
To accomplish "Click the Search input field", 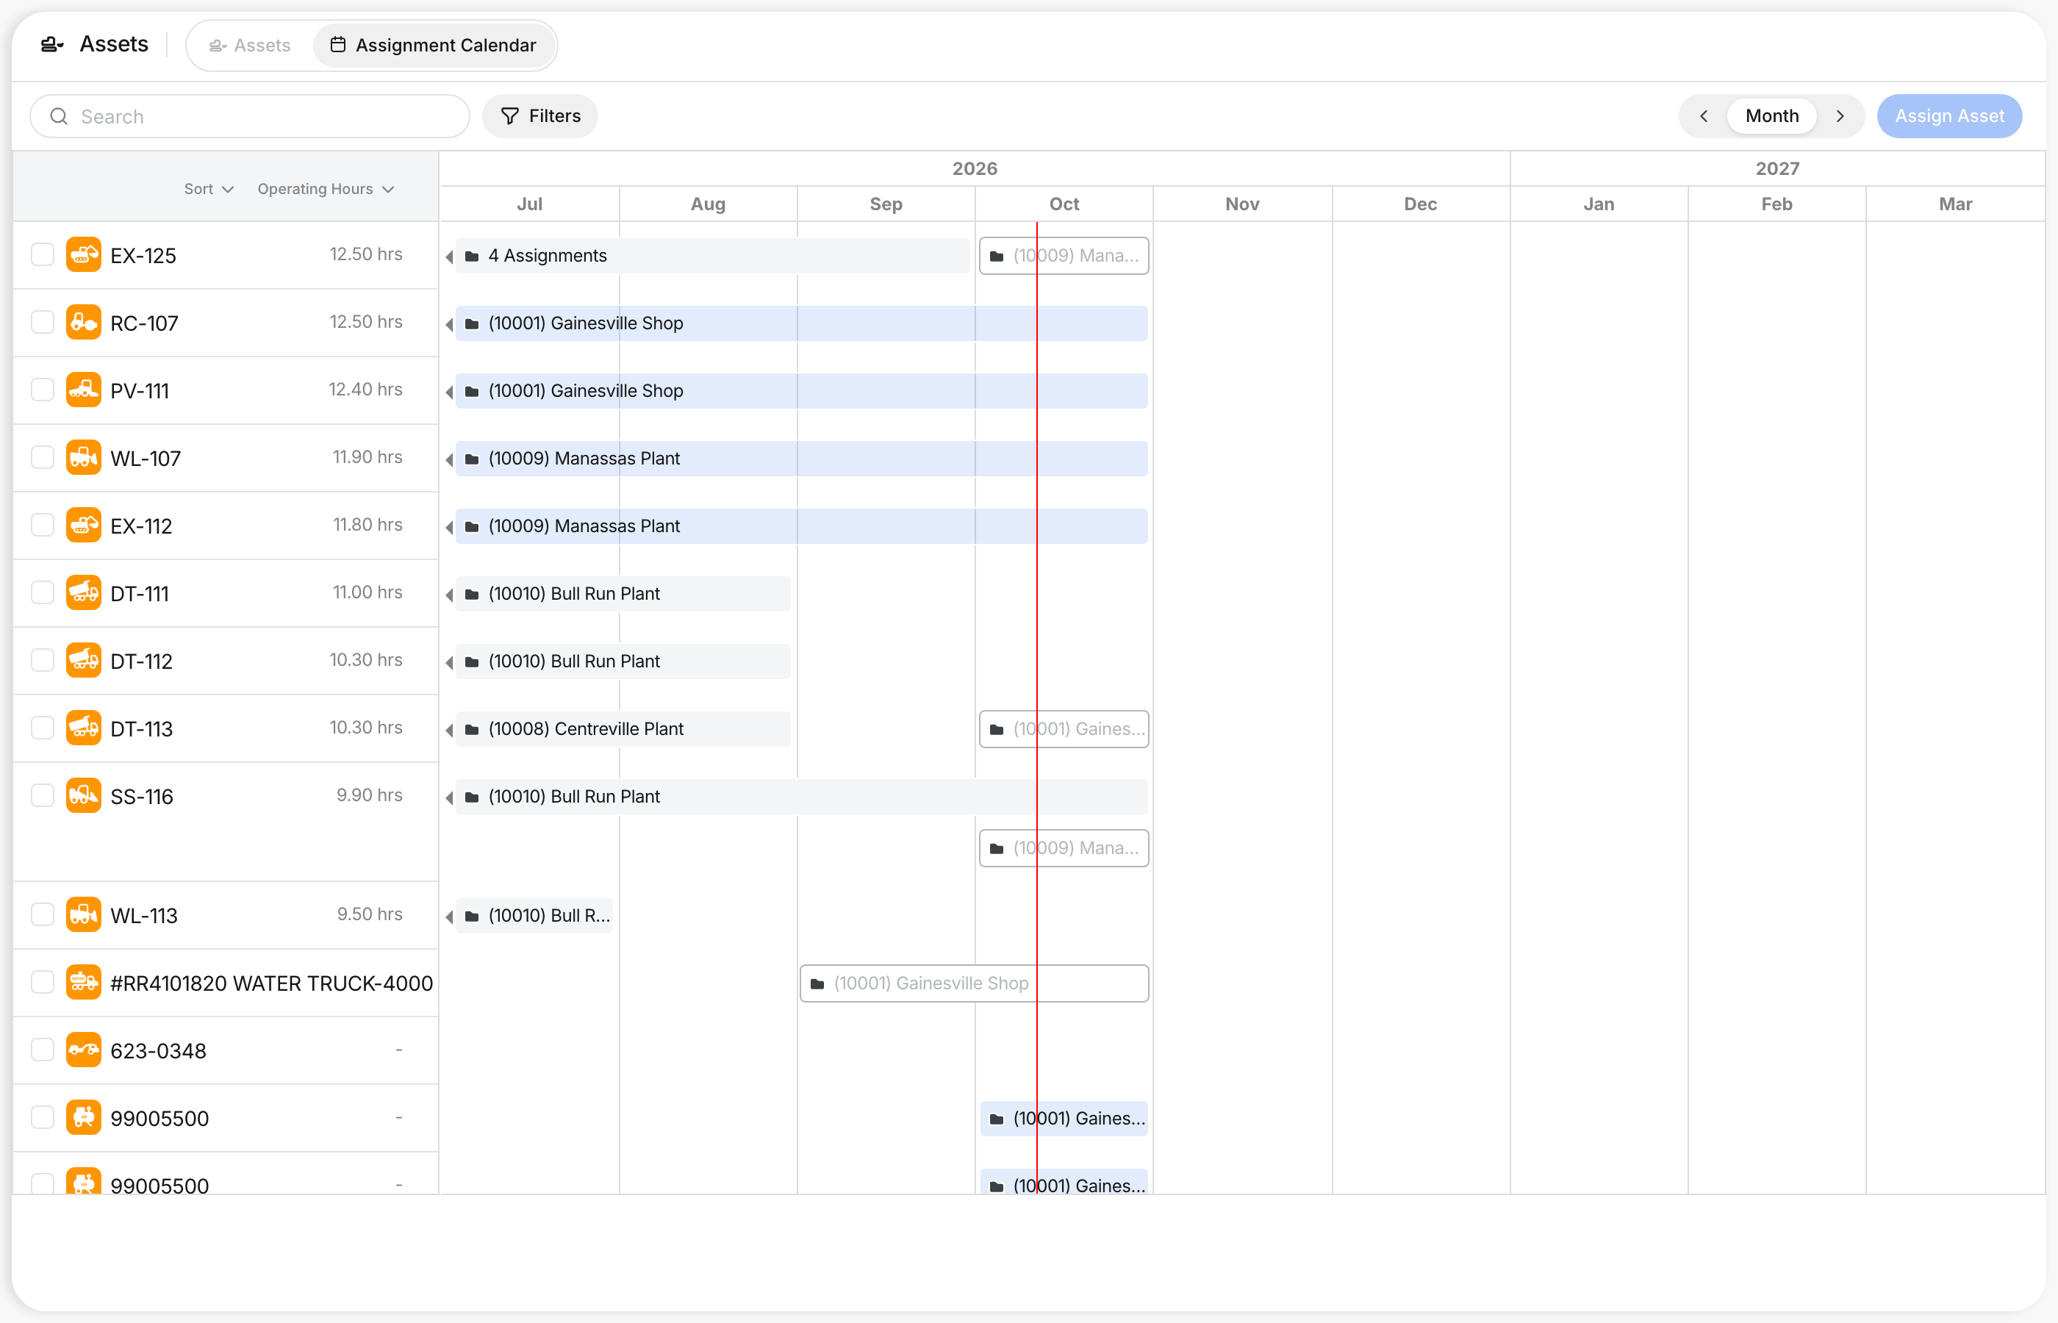I will click(x=250, y=116).
